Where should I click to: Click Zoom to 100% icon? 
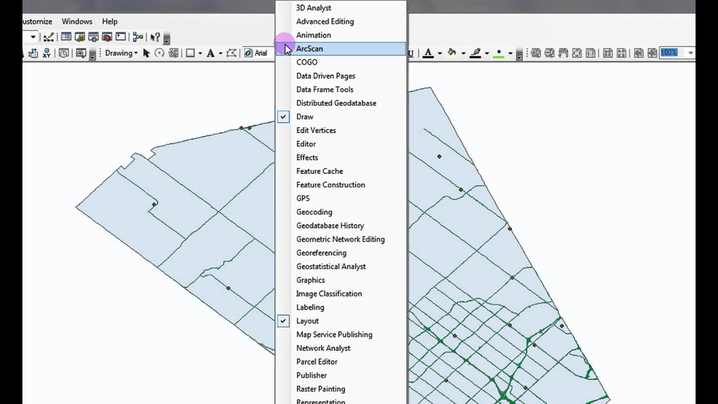coord(591,53)
